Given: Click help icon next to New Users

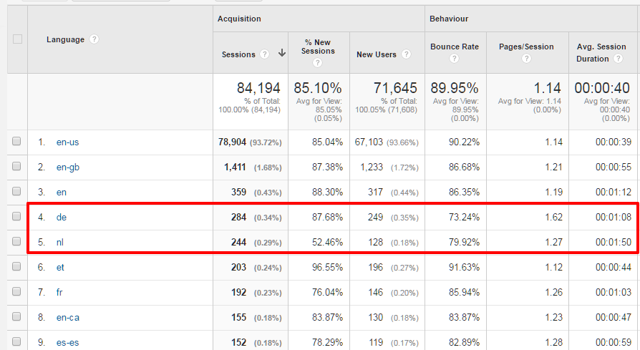Looking at the screenshot, I should (x=406, y=54).
